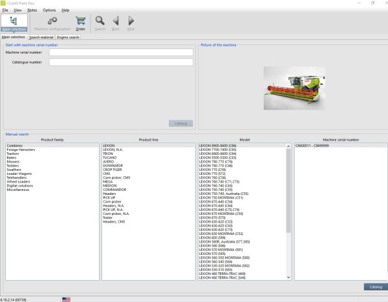Image resolution: width=388 pixels, height=302 pixels.
Task: Focus the Catalogue number field
Action: point(121,62)
